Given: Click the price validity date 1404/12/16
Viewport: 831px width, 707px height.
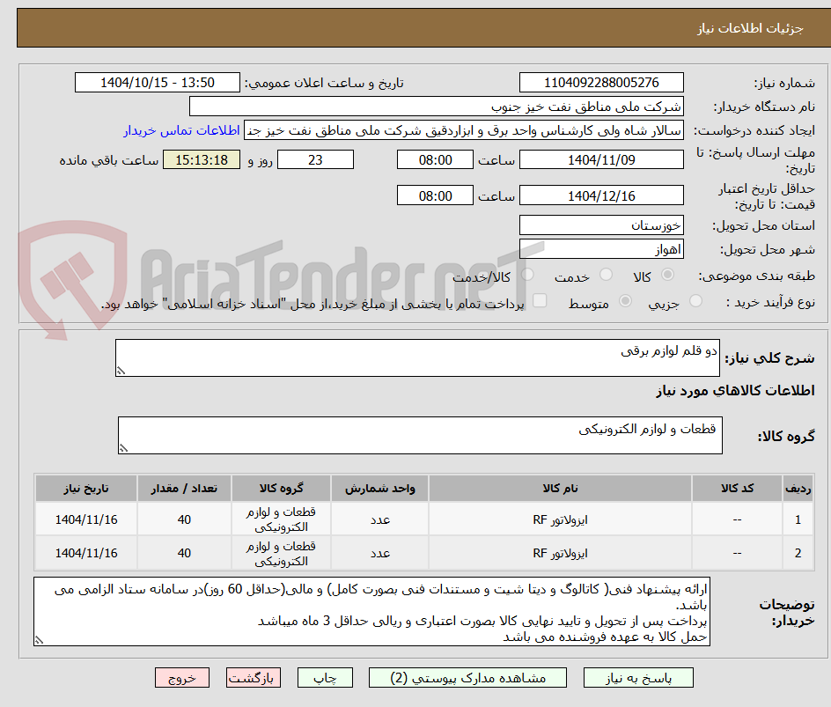Looking at the screenshot, I should coord(601,195).
